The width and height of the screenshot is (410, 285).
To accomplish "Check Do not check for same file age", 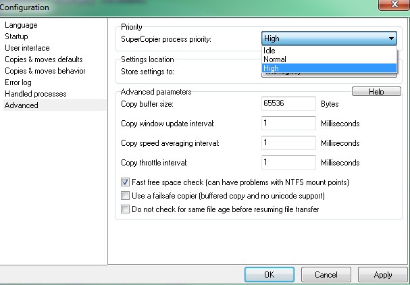I will click(125, 209).
